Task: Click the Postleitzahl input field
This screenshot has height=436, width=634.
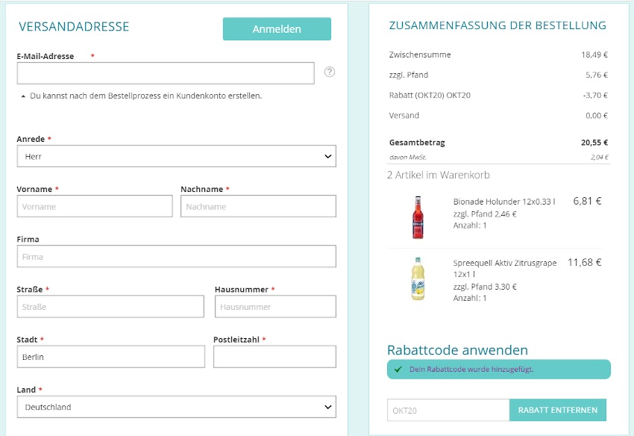Action: point(274,357)
